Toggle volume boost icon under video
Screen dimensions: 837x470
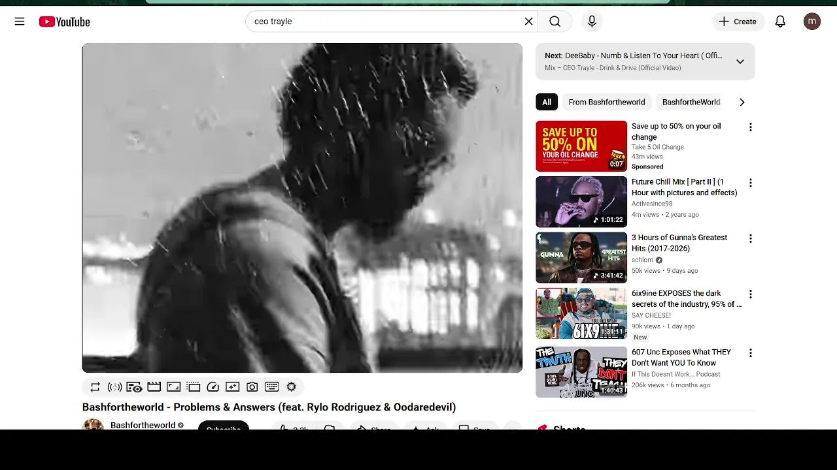pyautogui.click(x=115, y=387)
